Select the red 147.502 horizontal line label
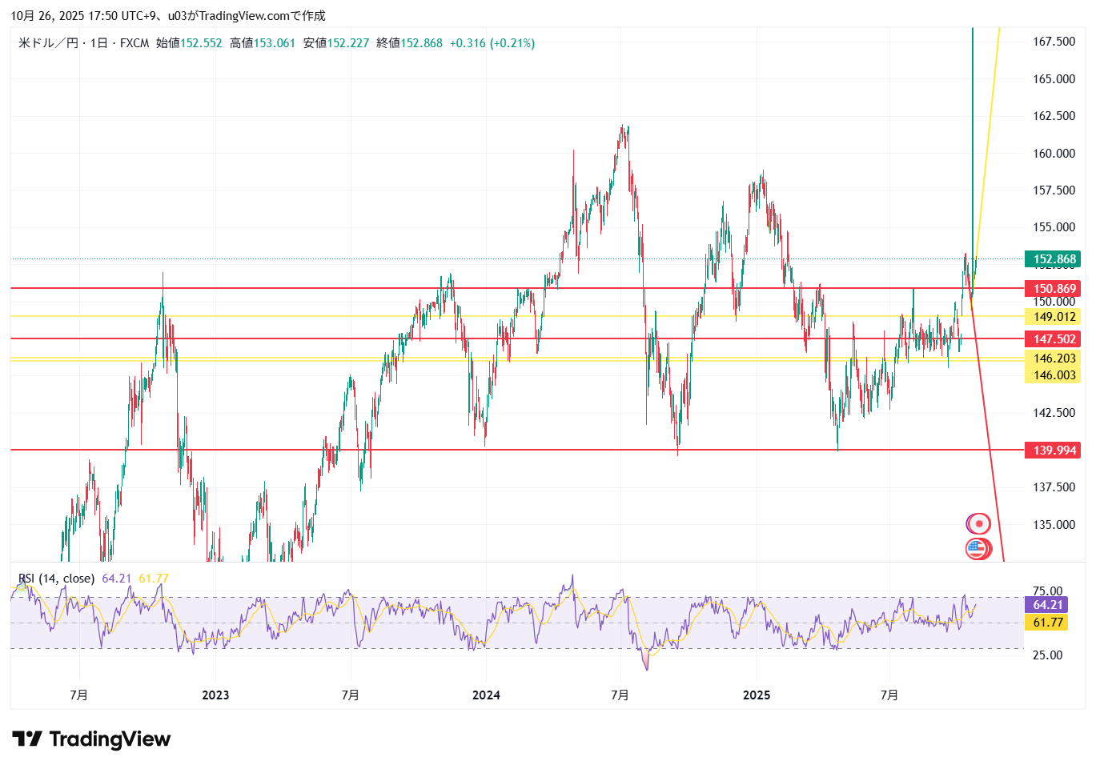The height and width of the screenshot is (769, 1096). 1053,339
